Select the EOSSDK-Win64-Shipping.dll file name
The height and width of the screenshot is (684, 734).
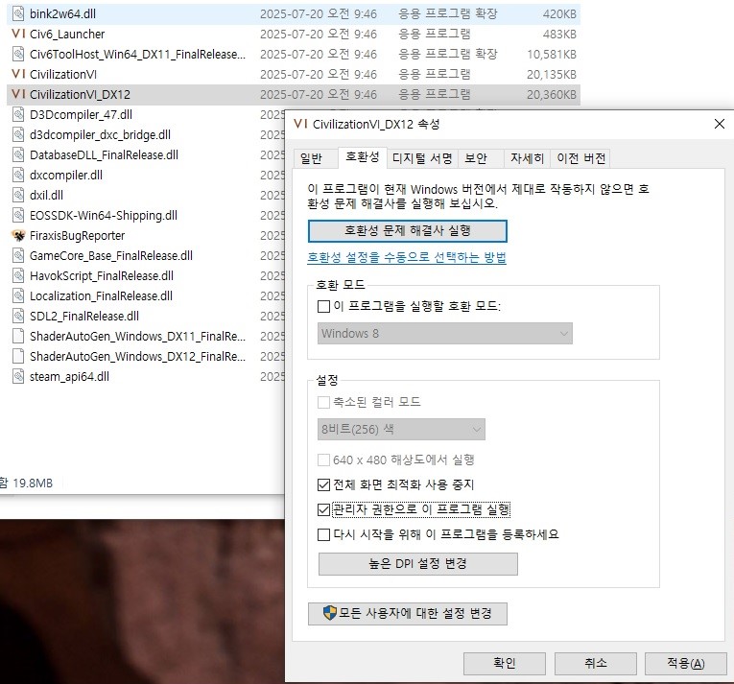(104, 215)
